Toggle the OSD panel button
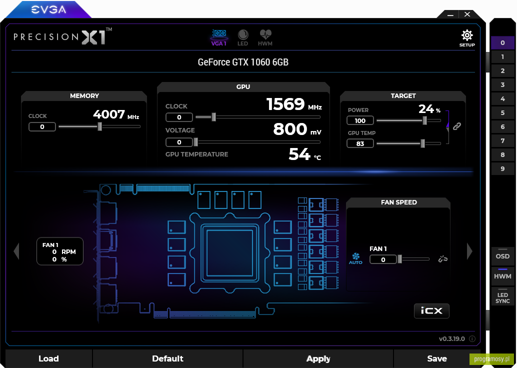 click(x=502, y=256)
